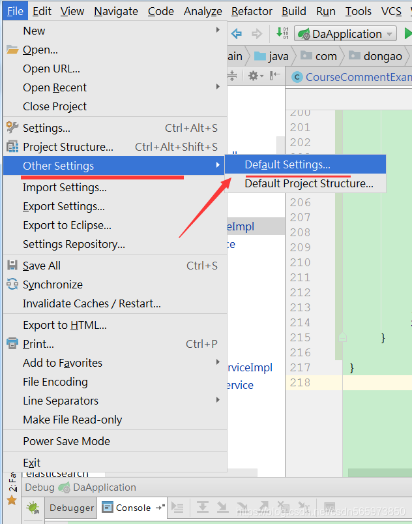Open the Run menu

(325, 11)
